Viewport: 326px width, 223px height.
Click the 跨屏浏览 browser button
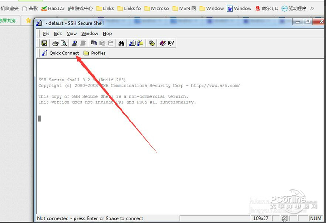pyautogui.click(x=8, y=20)
